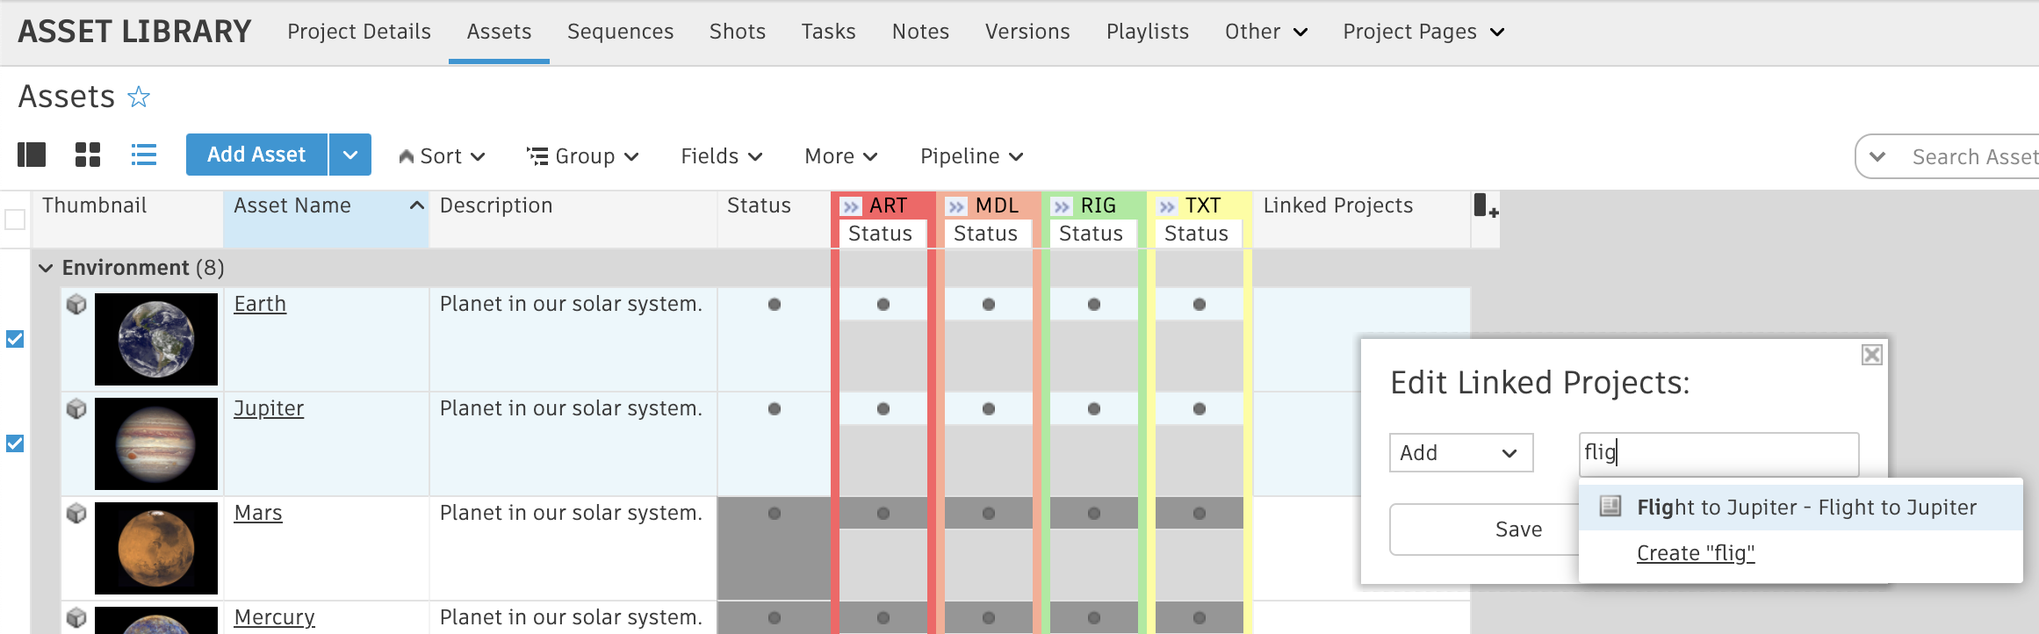
Task: Click the Create "flig" link
Action: (x=1695, y=553)
